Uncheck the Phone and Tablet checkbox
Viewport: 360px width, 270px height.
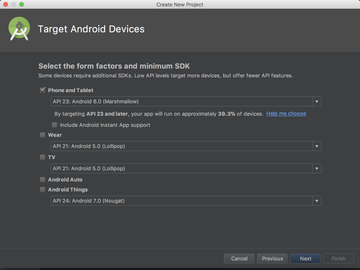pyautogui.click(x=43, y=90)
